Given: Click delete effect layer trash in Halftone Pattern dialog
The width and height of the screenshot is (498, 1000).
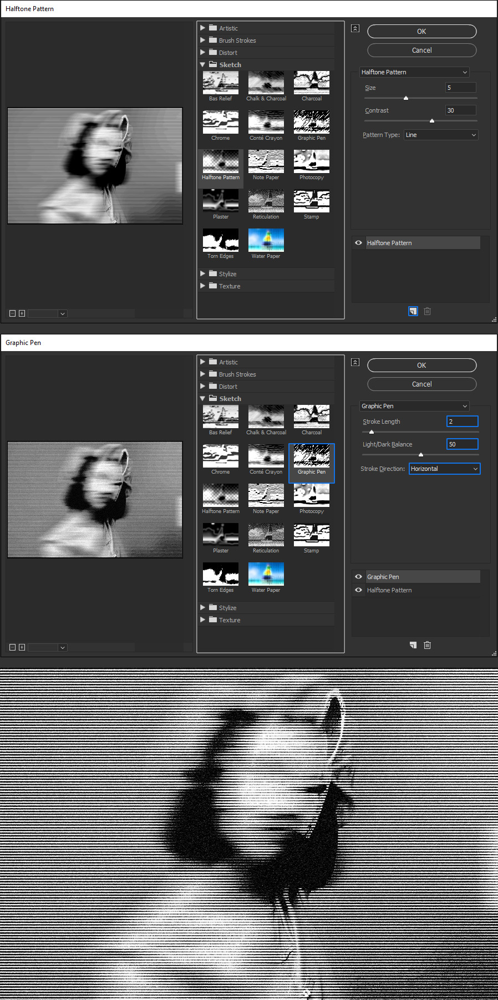Looking at the screenshot, I should click(x=428, y=311).
